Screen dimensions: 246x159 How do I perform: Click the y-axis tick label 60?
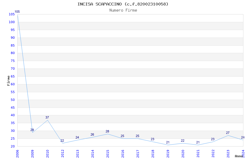(x=13, y=84)
